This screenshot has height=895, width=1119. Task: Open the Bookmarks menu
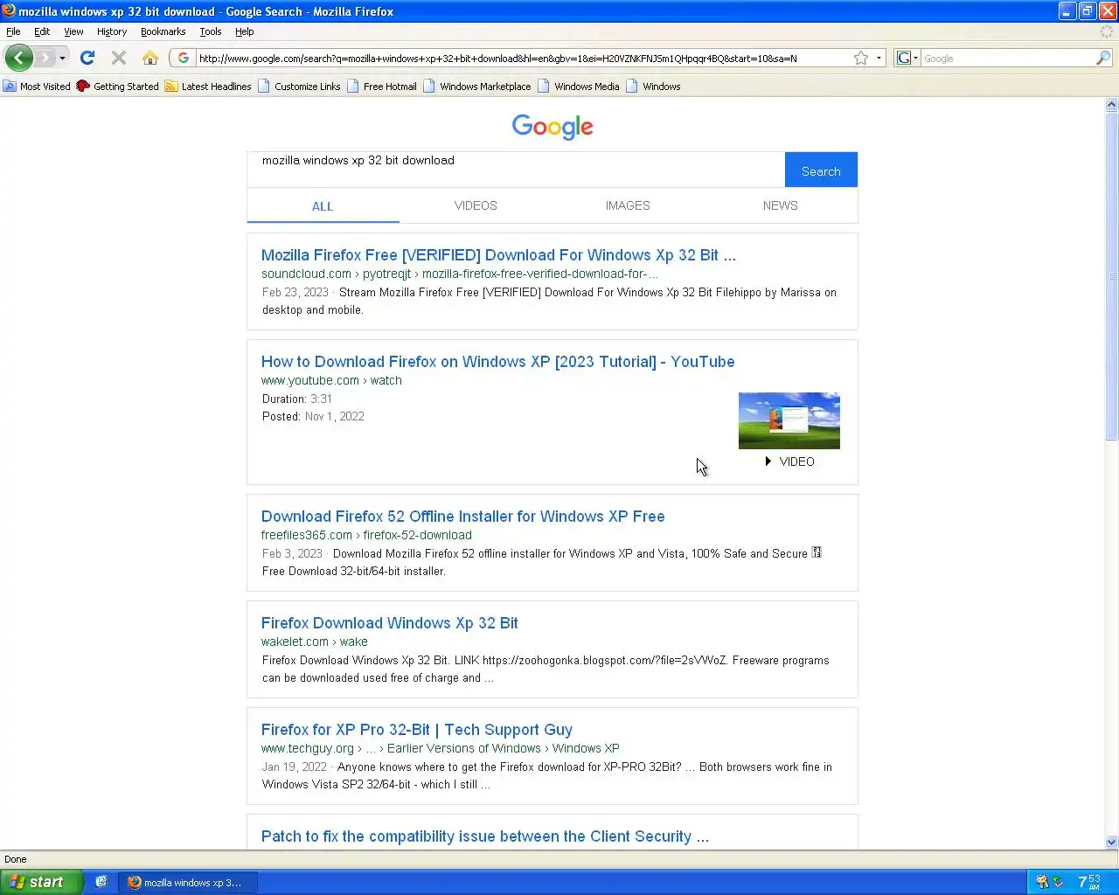[x=163, y=31]
